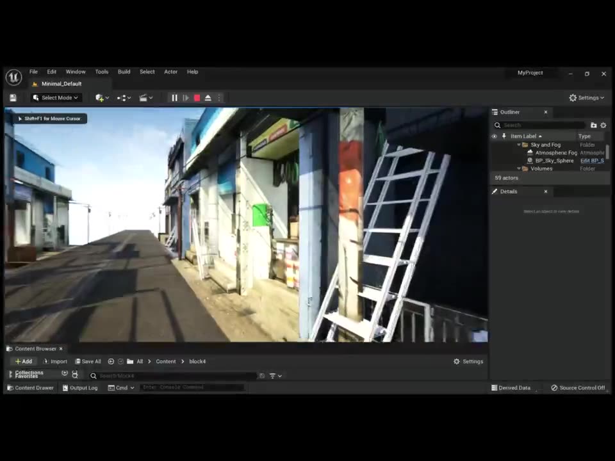615x461 pixels.
Task: Click the Add button in Content Browser
Action: pos(24,361)
